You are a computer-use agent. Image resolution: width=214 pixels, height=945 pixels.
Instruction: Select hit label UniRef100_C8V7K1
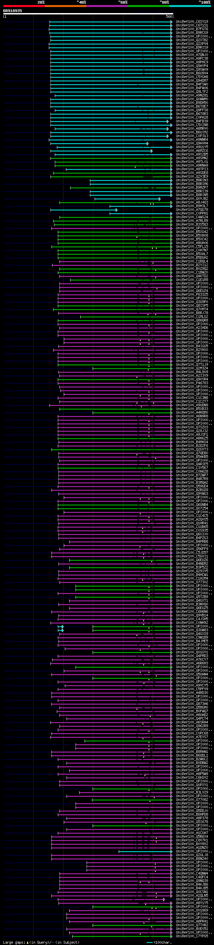tap(192, 840)
